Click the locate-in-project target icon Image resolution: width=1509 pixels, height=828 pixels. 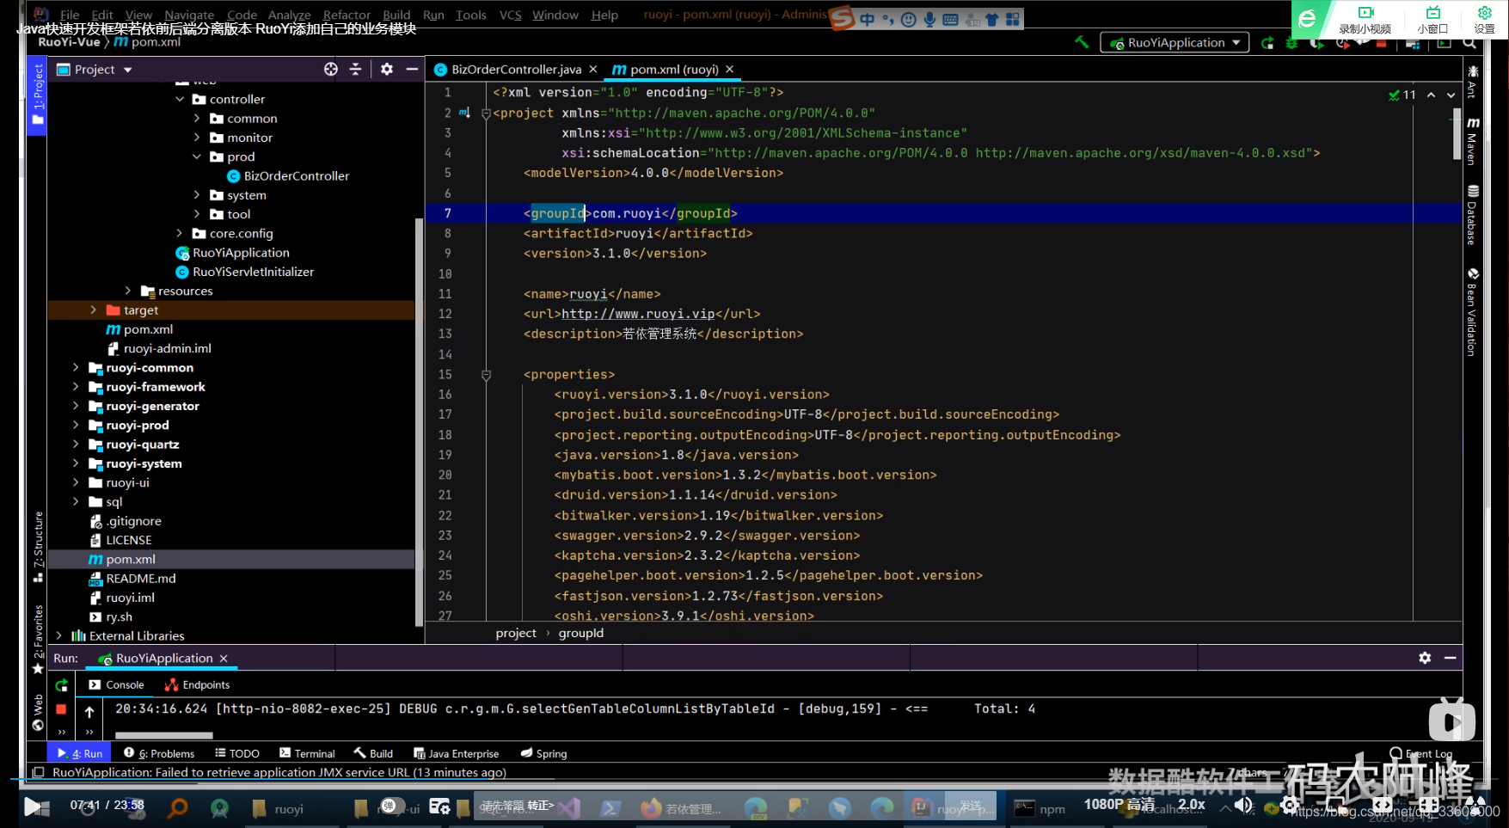[331, 69]
